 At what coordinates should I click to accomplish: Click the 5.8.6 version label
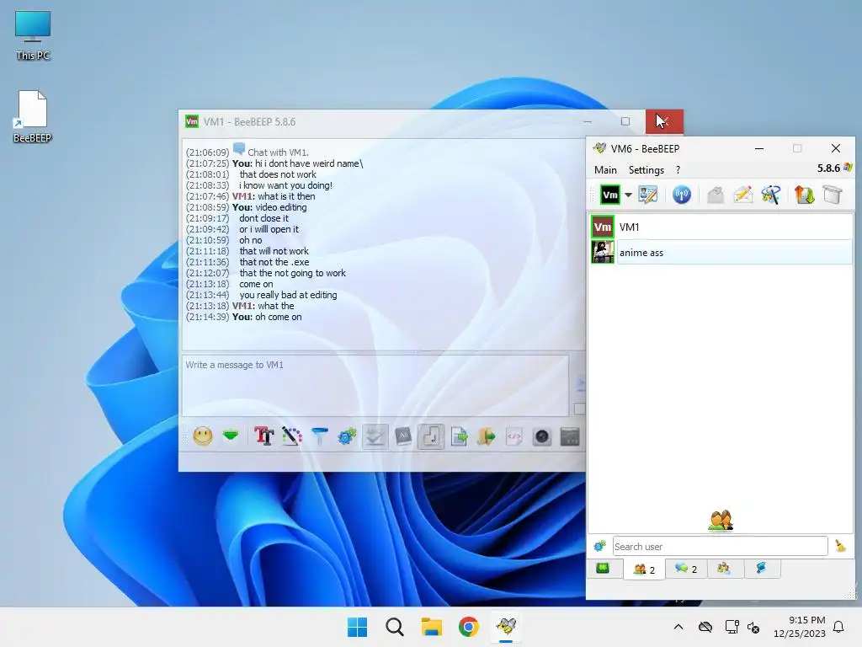tap(828, 168)
